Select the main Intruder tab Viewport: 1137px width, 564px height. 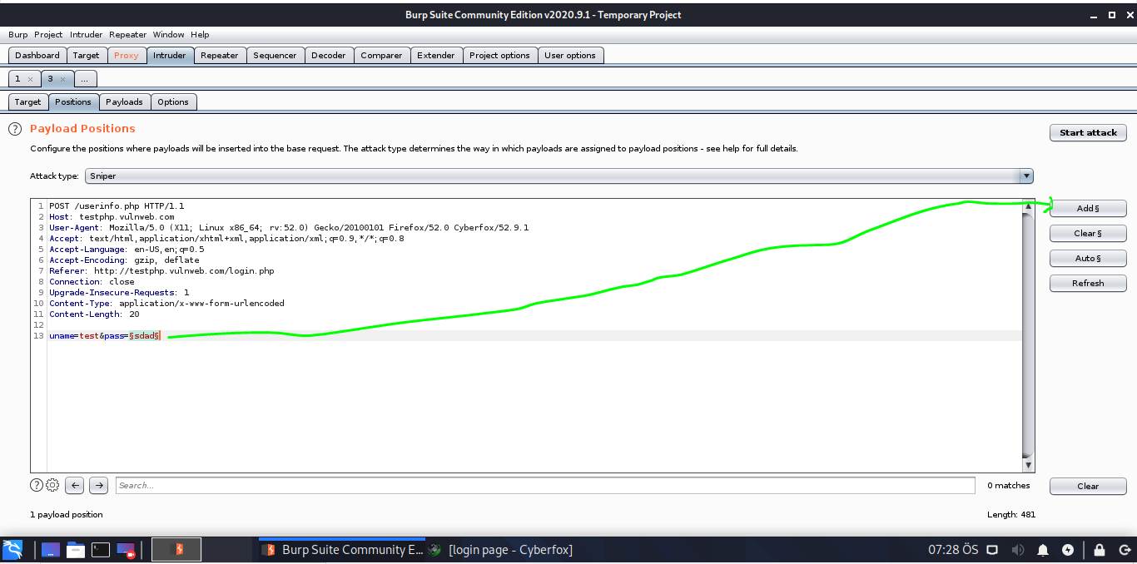point(170,56)
